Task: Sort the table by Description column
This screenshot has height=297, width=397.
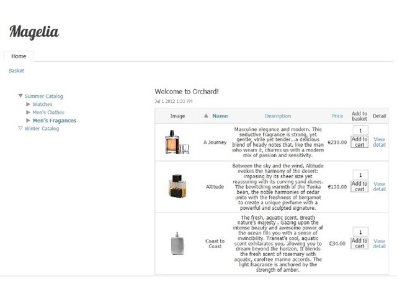Action: click(x=277, y=116)
